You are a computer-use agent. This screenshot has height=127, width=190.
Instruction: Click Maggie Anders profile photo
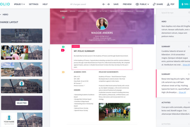(102, 23)
